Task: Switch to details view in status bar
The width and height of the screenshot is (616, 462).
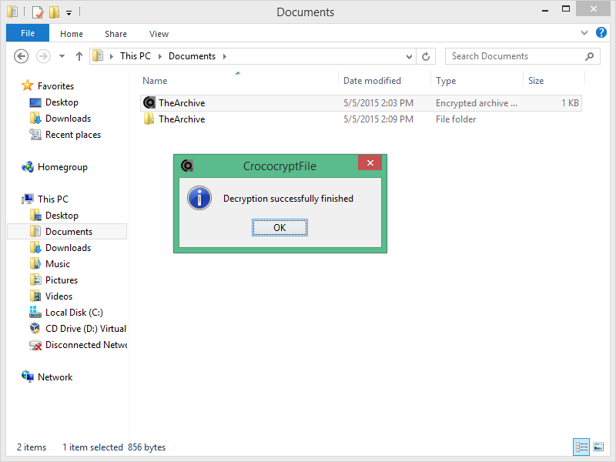Action: click(581, 447)
